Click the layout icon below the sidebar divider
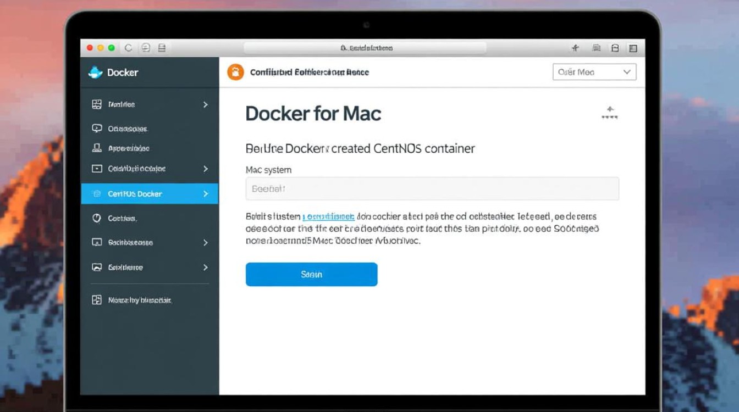Viewport: 739px width, 412px height. (97, 300)
